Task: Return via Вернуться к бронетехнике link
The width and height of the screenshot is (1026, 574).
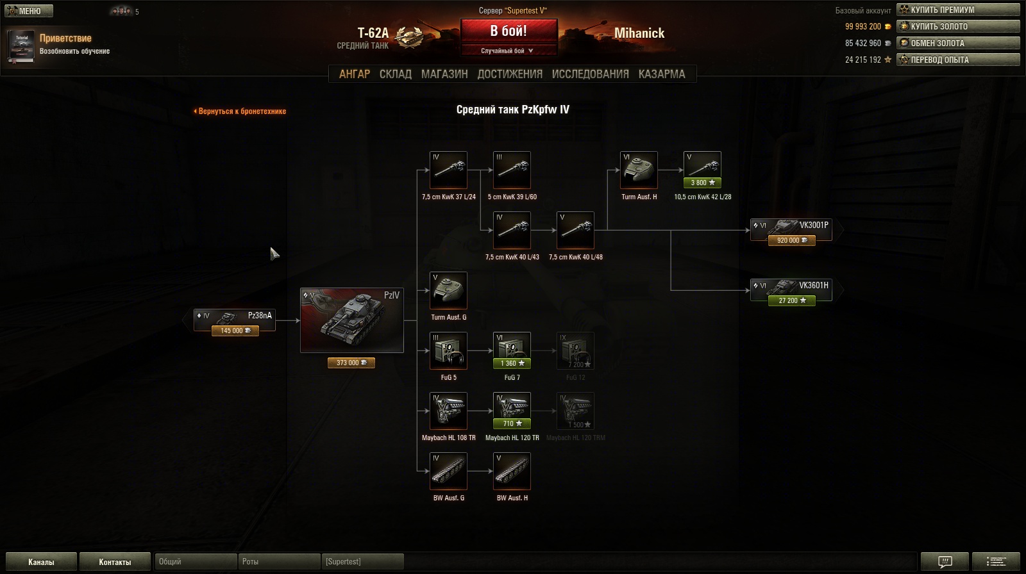Action: click(x=240, y=111)
